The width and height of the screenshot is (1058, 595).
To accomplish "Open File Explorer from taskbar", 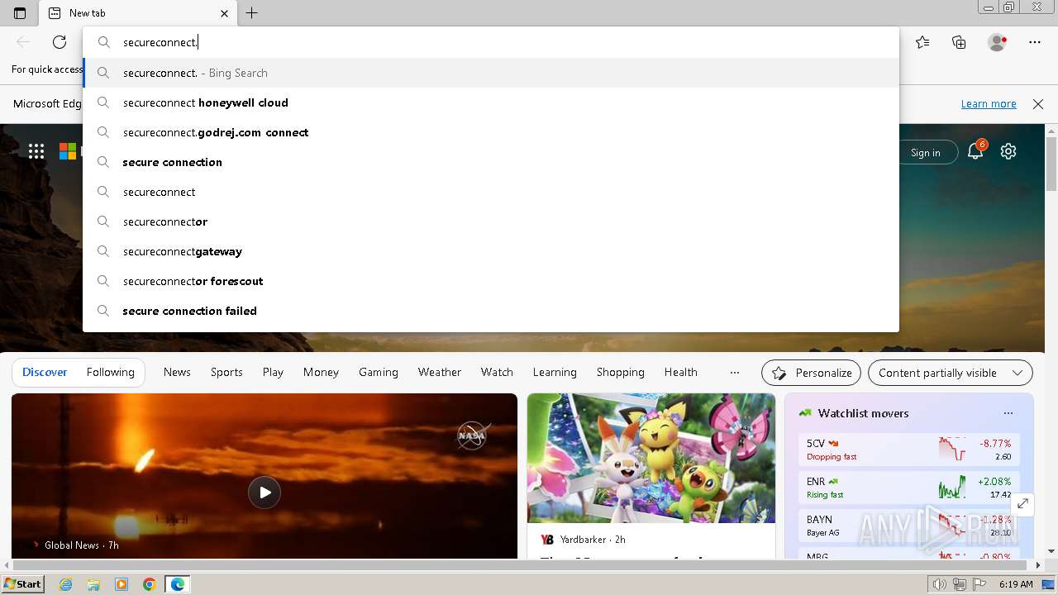I will tap(93, 584).
